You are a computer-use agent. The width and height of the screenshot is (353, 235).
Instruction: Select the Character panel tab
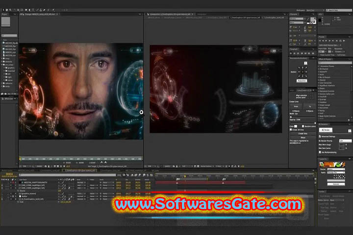(294, 14)
